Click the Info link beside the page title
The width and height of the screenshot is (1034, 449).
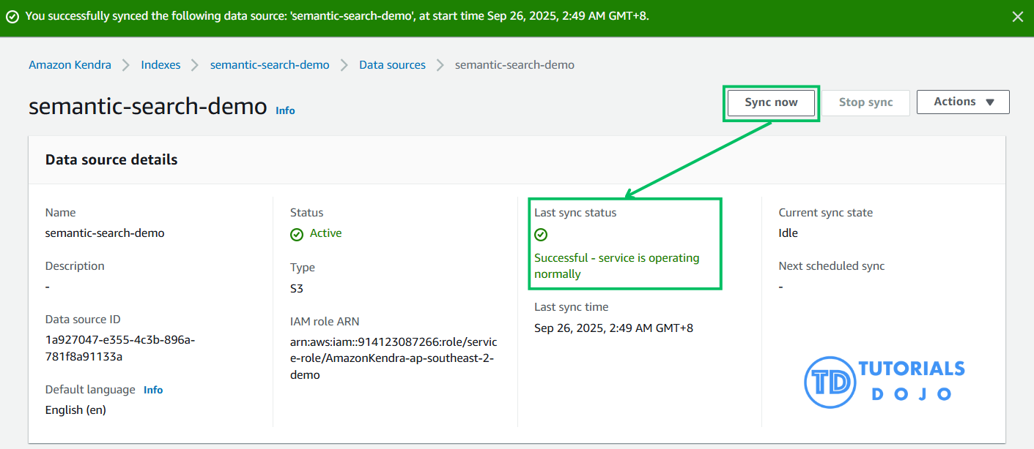285,110
